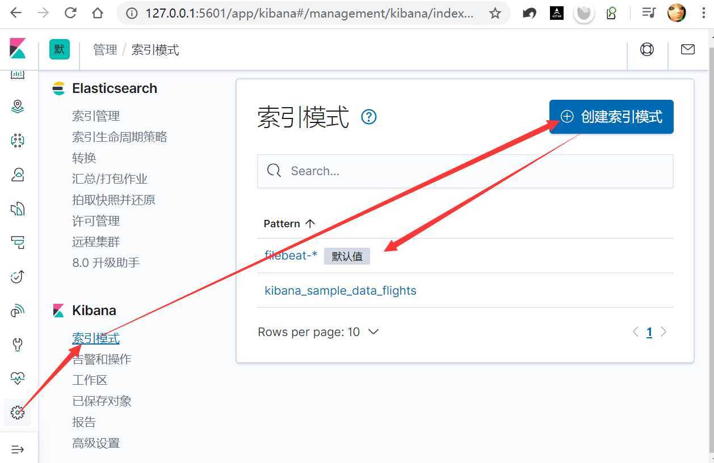
Task: Open 远程集群 menu item
Action: [96, 242]
